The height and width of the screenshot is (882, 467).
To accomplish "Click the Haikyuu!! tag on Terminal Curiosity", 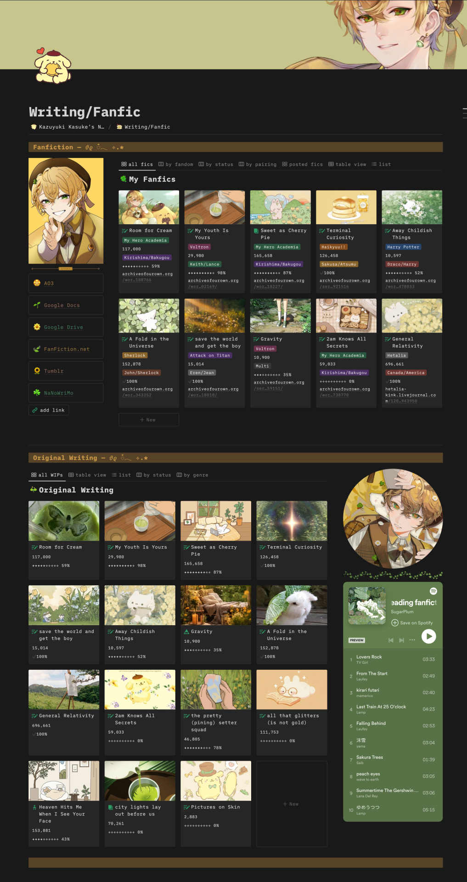I will 334,247.
